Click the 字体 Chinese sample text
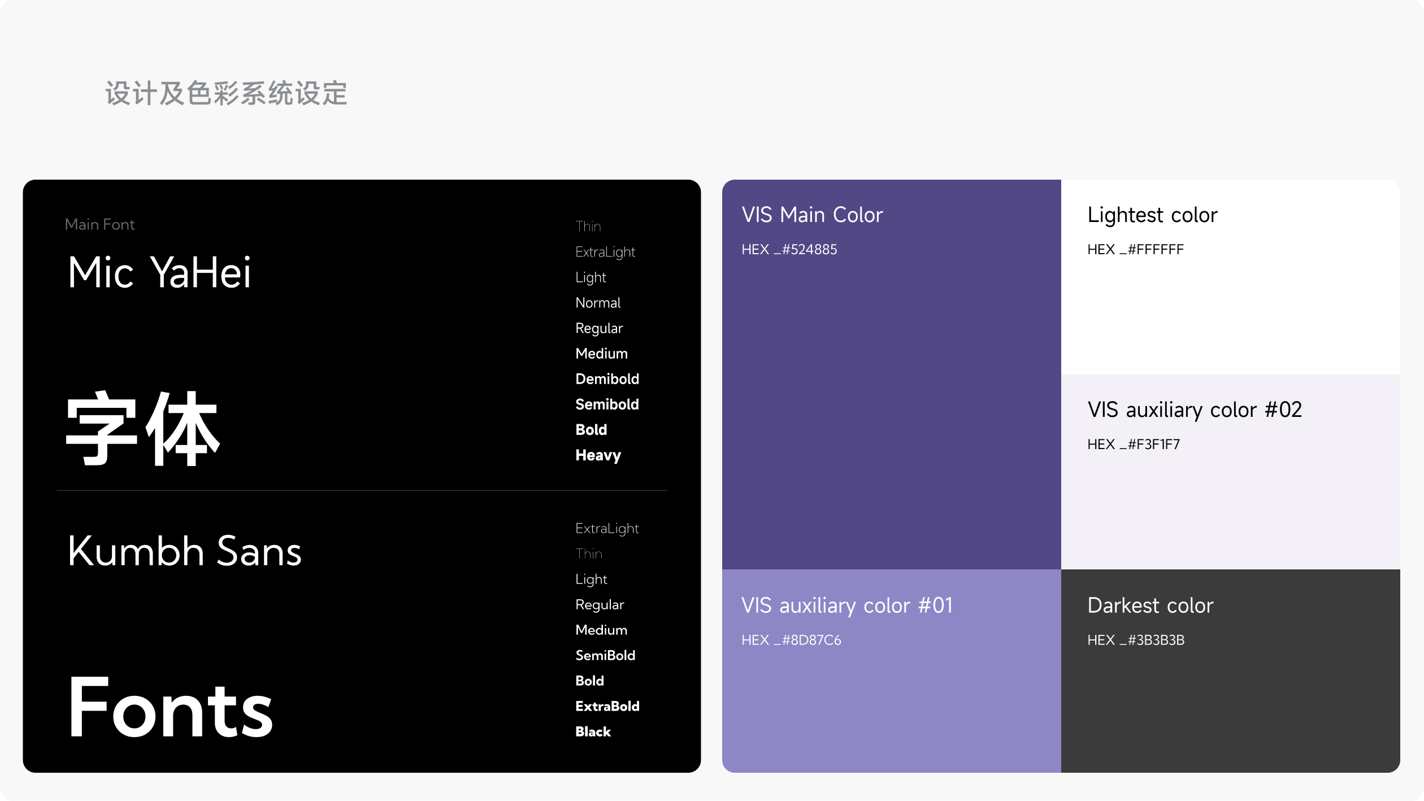 pyautogui.click(x=142, y=429)
